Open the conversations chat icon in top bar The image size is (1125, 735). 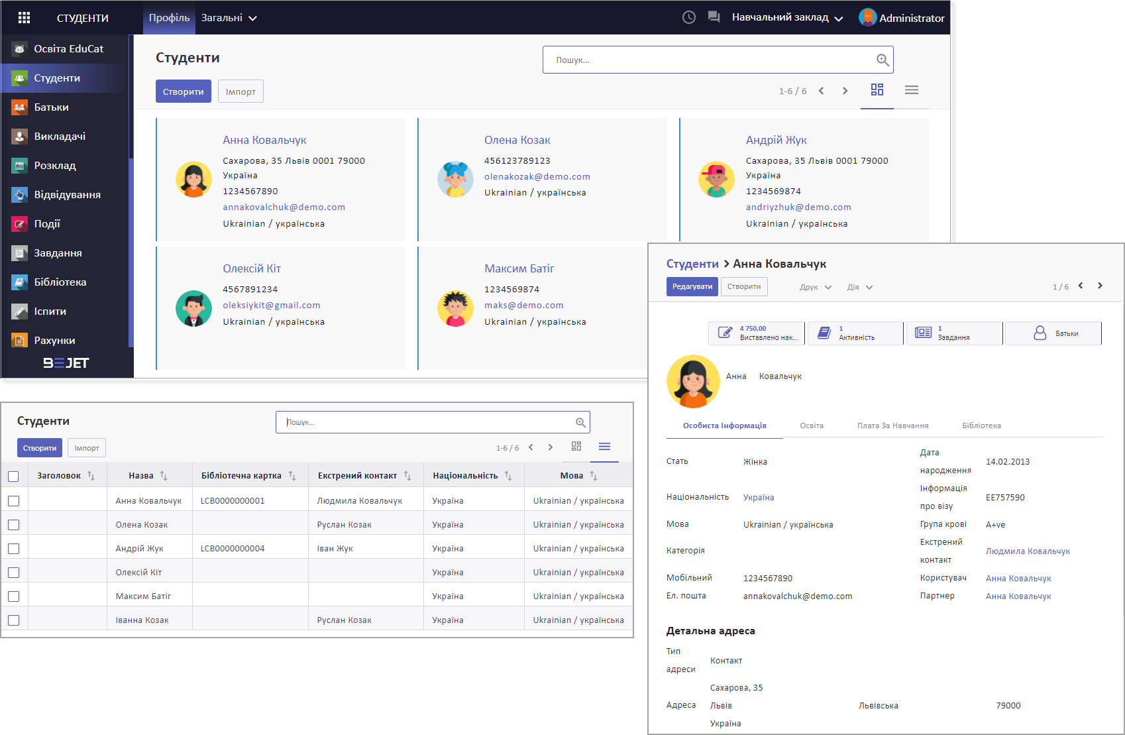pyautogui.click(x=714, y=17)
